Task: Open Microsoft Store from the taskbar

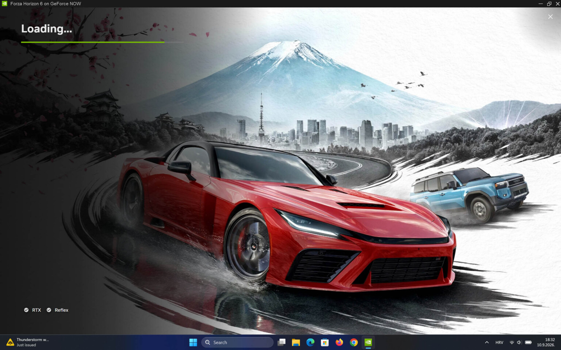Action: coord(325,342)
